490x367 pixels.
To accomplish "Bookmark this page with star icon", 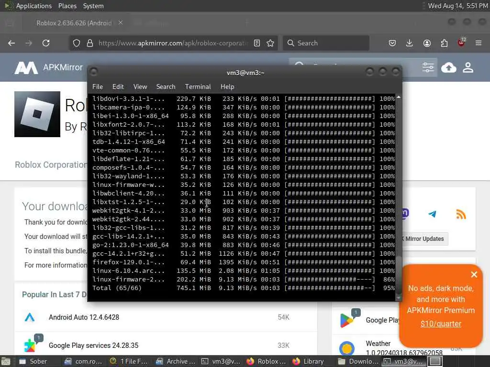I will 270,43.
